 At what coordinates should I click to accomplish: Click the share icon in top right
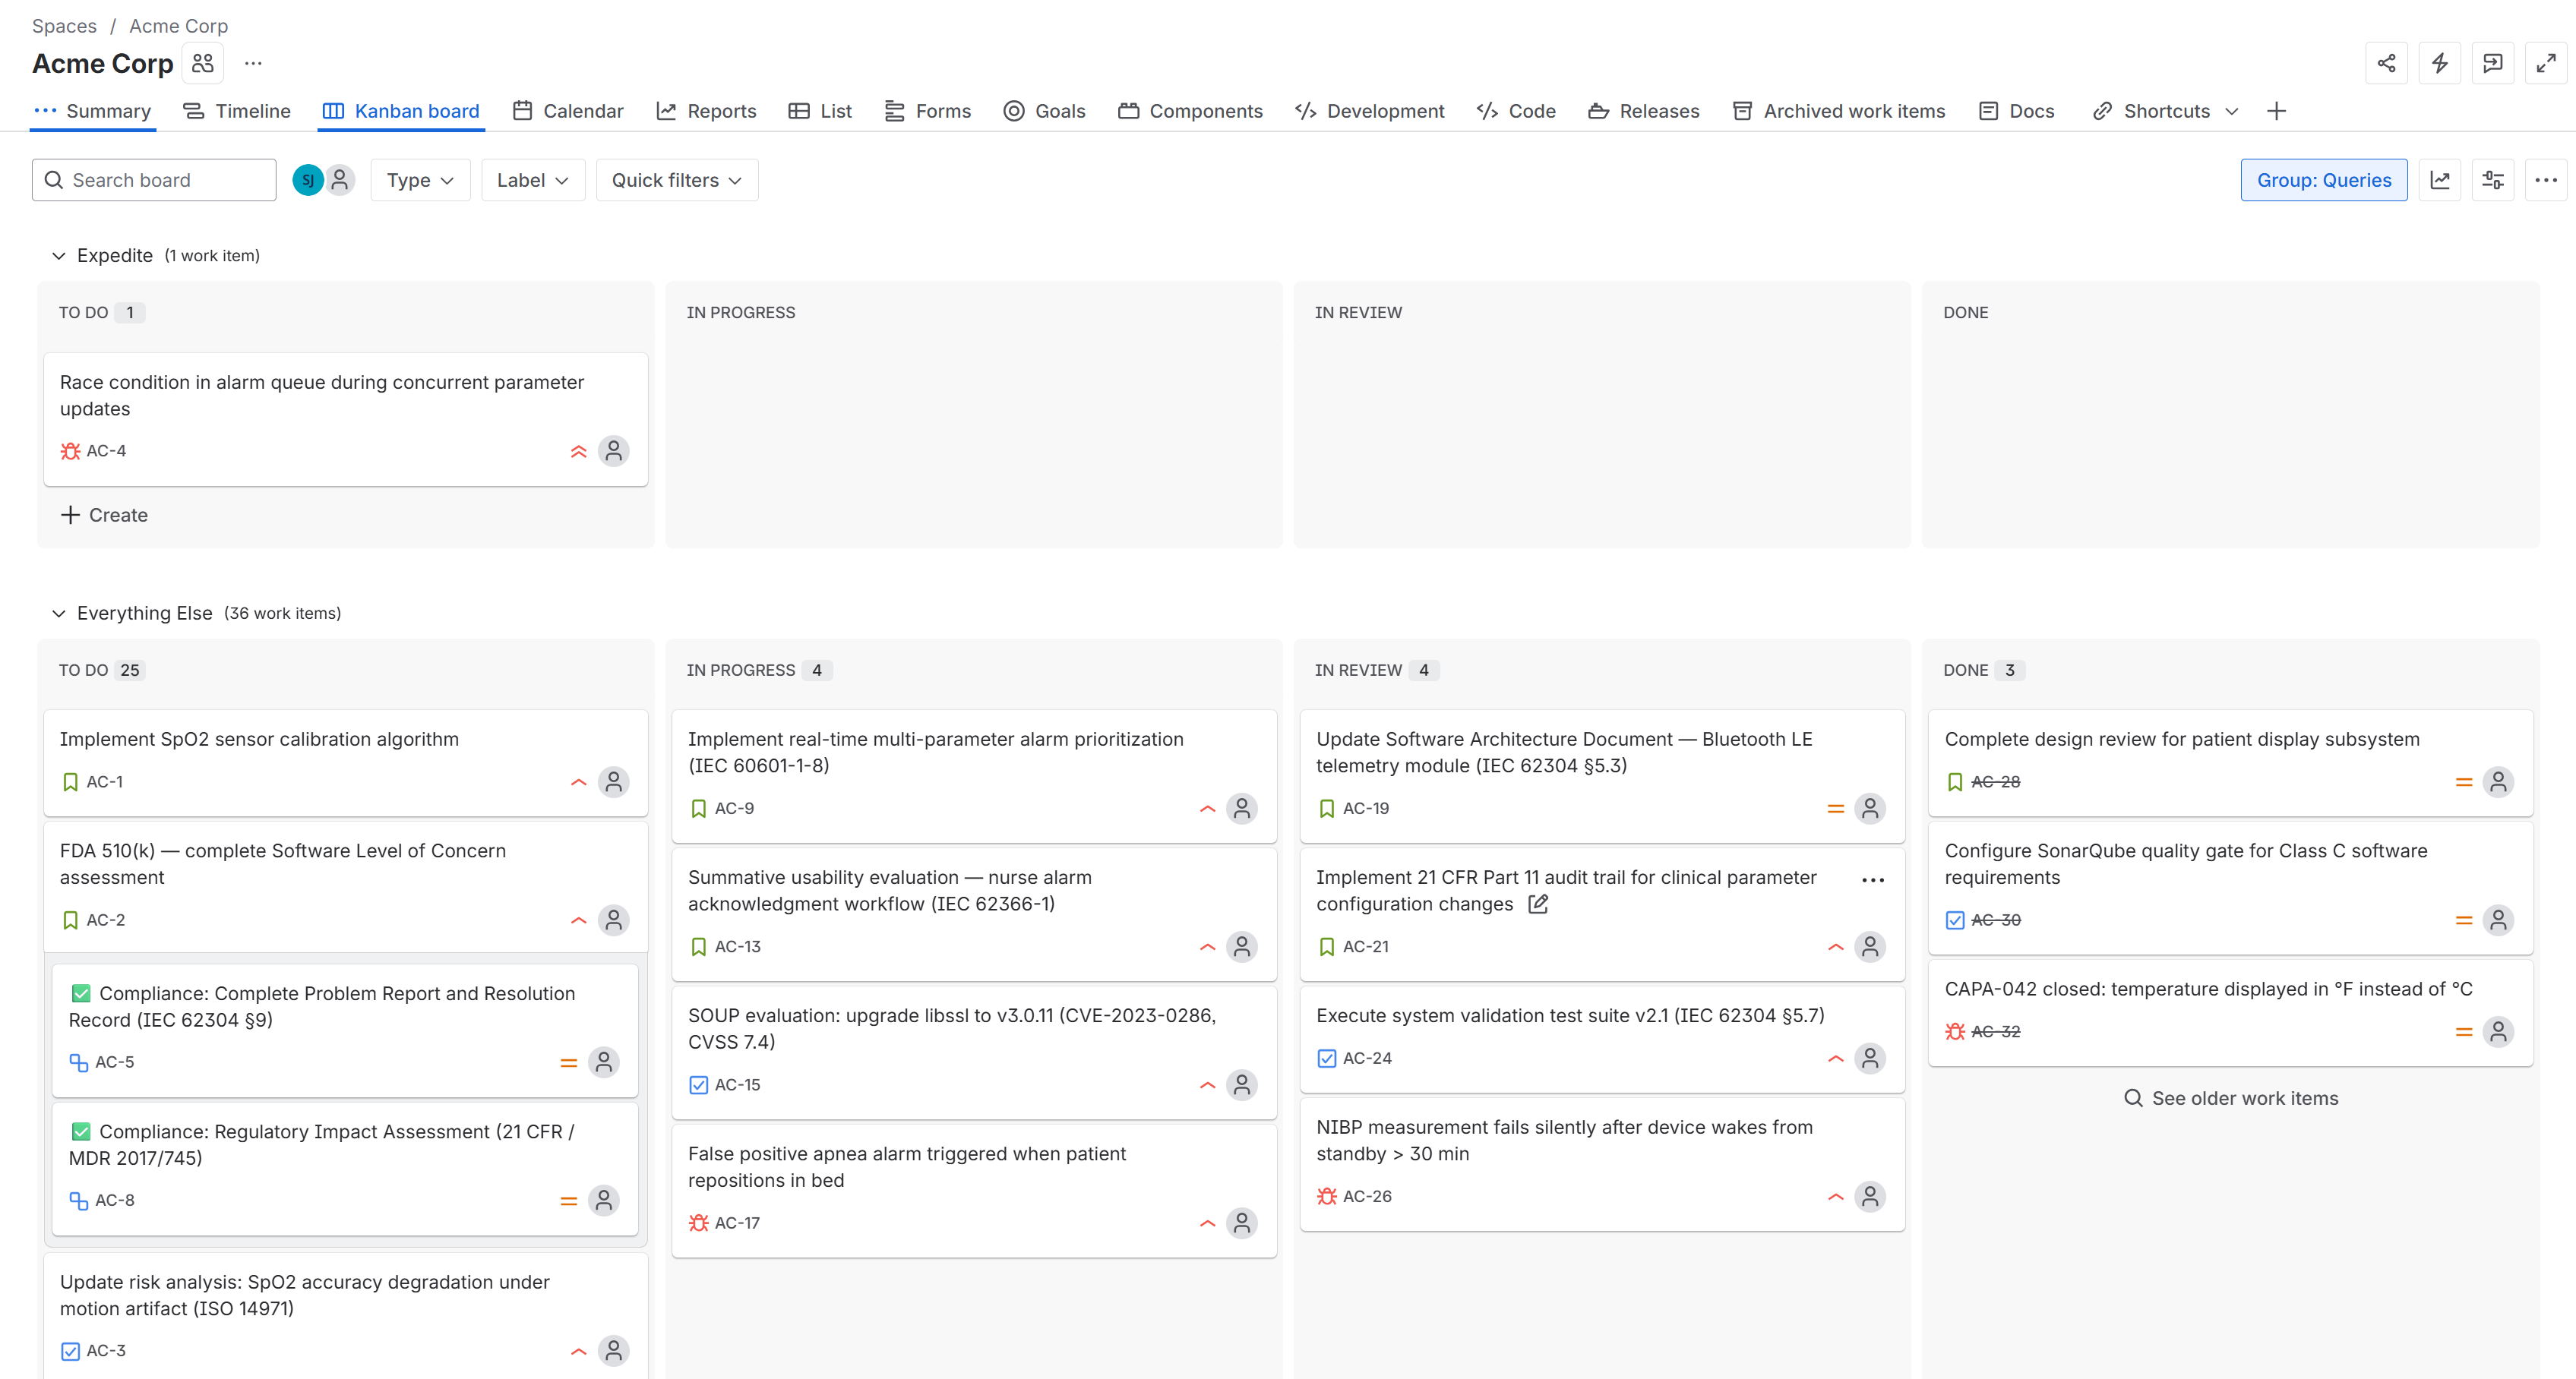click(2386, 64)
